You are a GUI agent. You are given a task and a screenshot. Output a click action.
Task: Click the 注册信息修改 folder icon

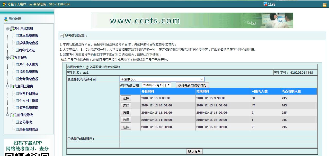pyautogui.click(x=12, y=115)
